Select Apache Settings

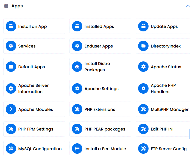102,89
